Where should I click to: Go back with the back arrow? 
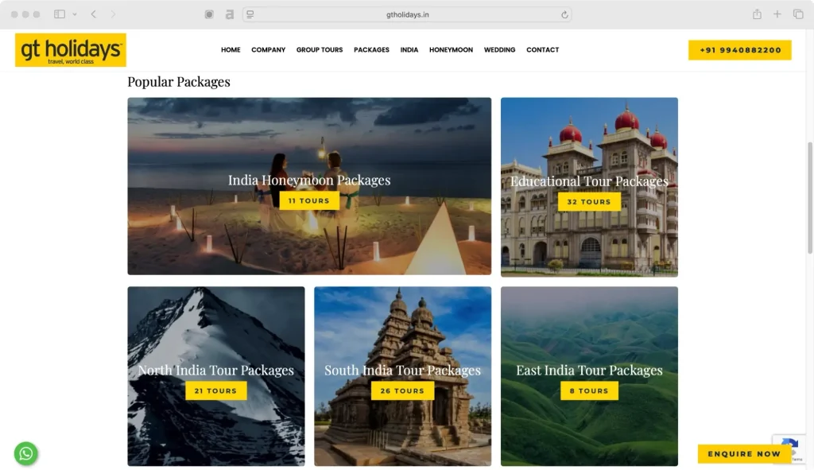[94, 14]
